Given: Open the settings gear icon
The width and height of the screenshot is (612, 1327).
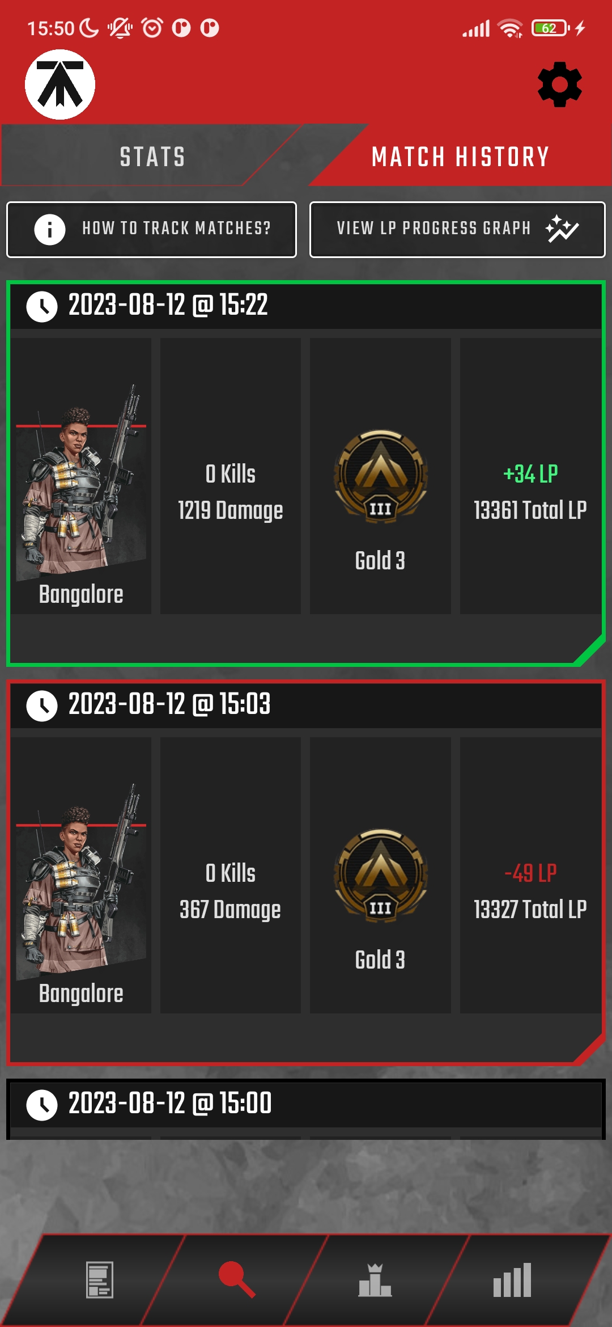Looking at the screenshot, I should coord(559,84).
